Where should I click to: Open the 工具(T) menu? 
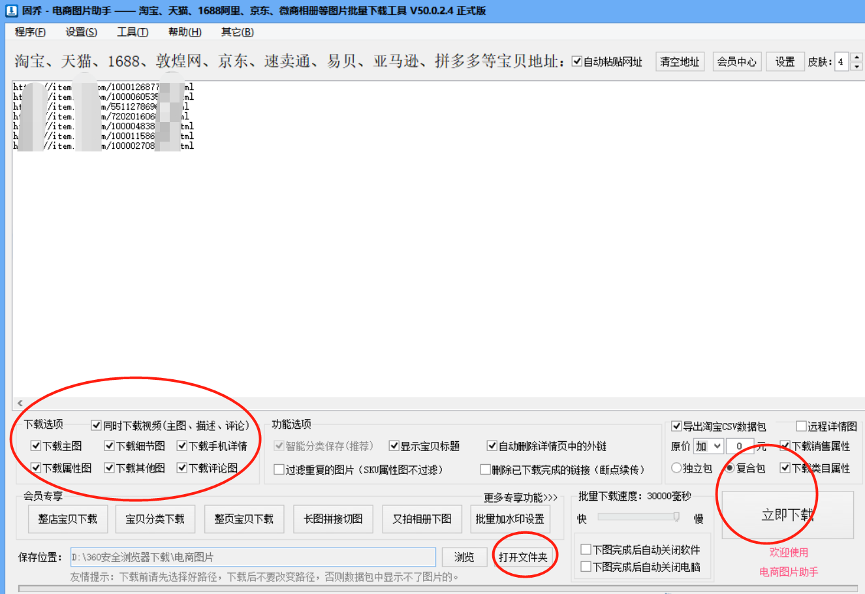pyautogui.click(x=133, y=32)
